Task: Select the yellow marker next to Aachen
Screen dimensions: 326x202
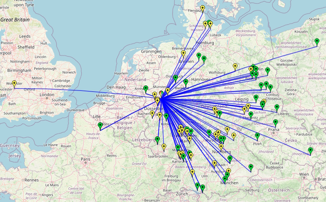Action: click(152, 113)
